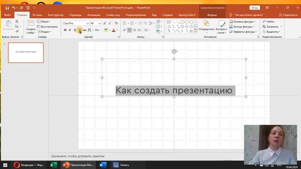
Task: Toggle italic К formatting
Action: 70,30
